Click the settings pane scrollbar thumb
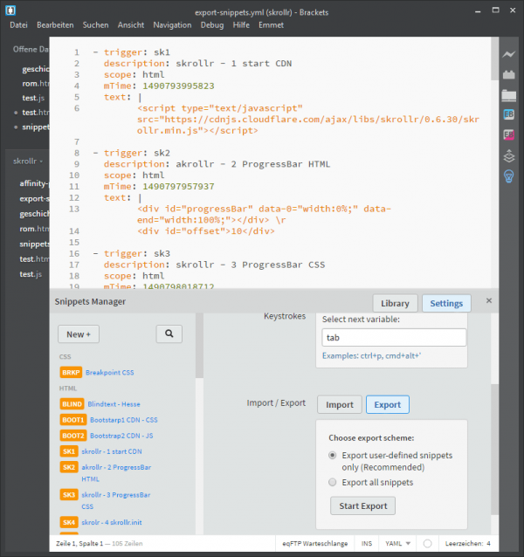 click(x=494, y=449)
